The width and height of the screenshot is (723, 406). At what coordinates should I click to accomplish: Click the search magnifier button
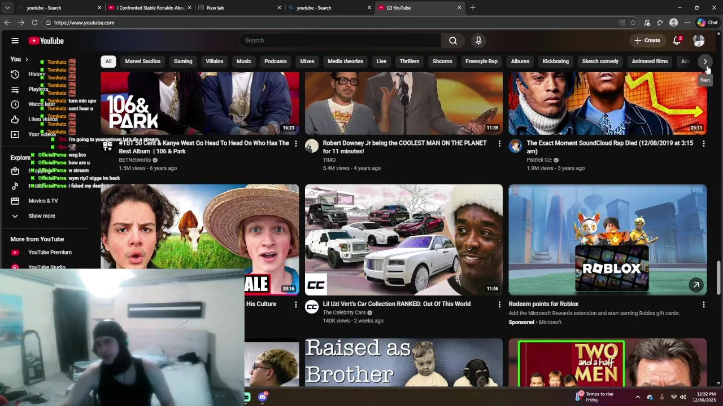(453, 41)
